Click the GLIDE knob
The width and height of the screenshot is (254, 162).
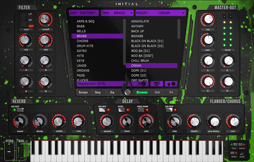[242, 154]
